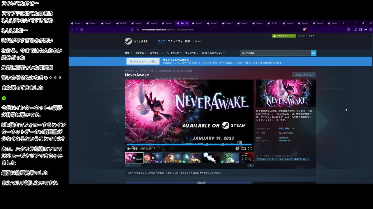Image resolution: width=373 pixels, height=209 pixels.
Task: Click the green Steamをインストール button
Action: (x=284, y=36)
